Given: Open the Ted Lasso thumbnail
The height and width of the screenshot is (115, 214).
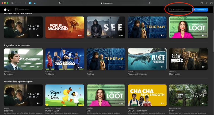Looking at the screenshot, I should tap(65, 59).
